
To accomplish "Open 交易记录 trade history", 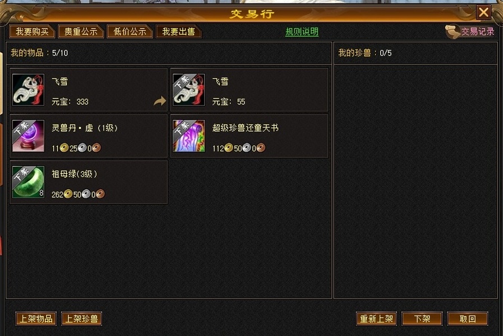I will (x=478, y=31).
